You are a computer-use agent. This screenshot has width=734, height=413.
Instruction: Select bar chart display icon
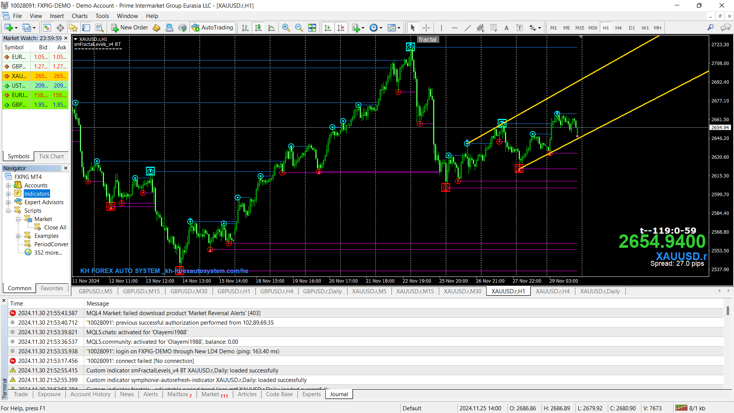click(x=245, y=28)
